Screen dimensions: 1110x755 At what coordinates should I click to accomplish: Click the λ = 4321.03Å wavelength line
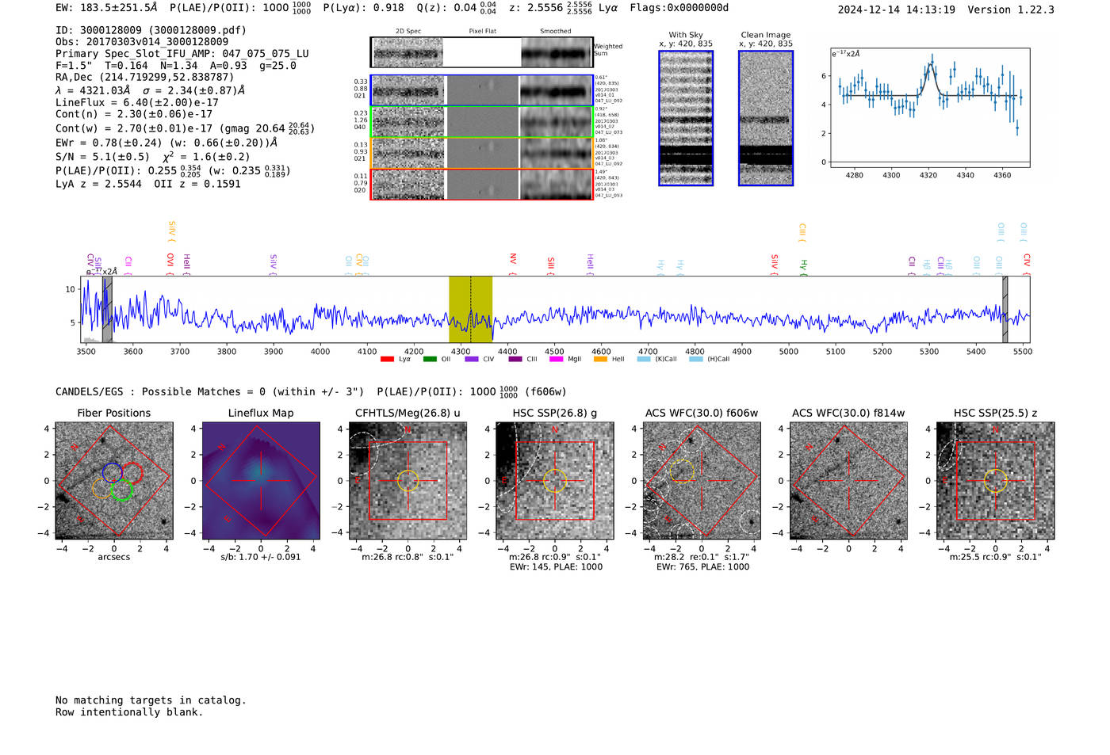coord(151,90)
